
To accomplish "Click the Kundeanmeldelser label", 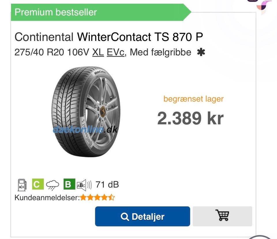I will point(47,198).
